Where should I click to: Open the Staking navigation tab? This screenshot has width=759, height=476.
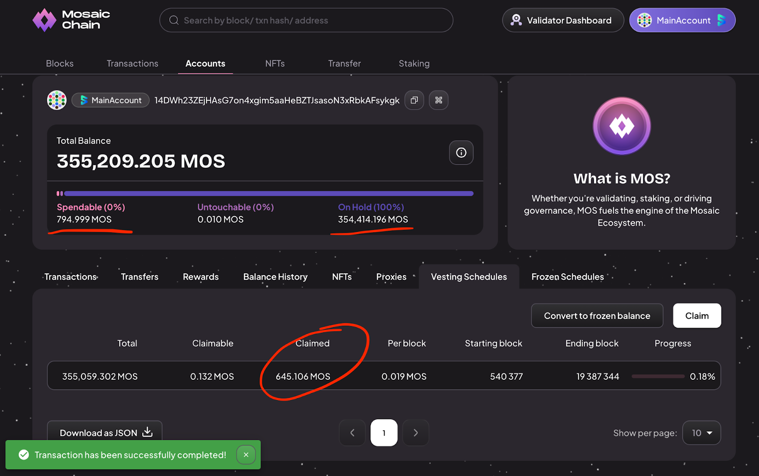[414, 64]
